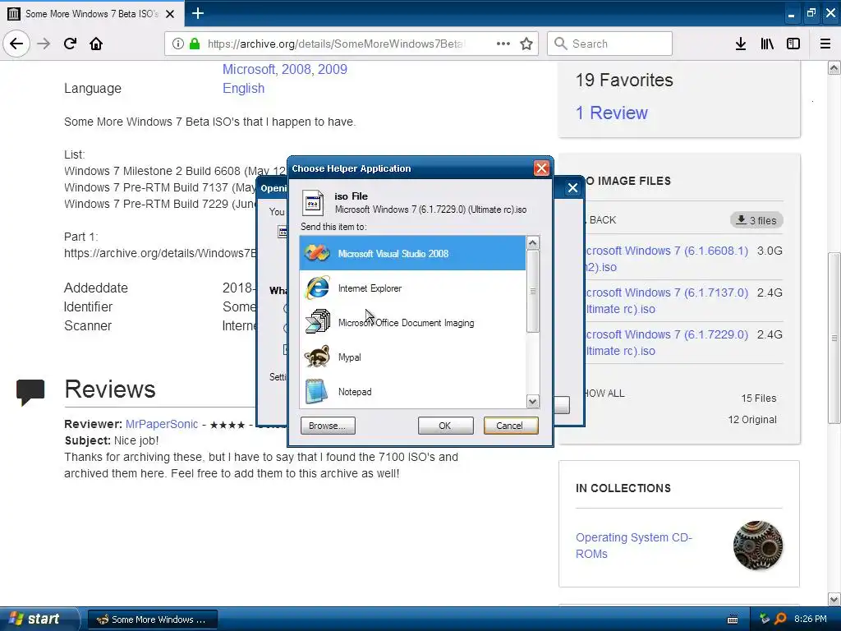
Task: Click the network tray icon
Action: click(x=765, y=619)
